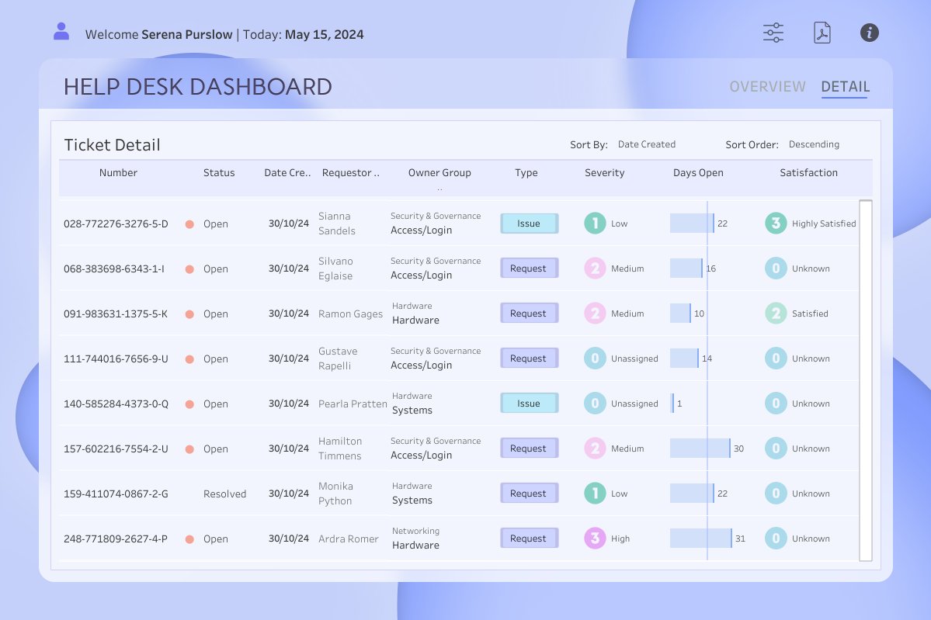The height and width of the screenshot is (620, 931).
Task: Click severity 3 High icon in Ardra Romer row
Action: (595, 539)
